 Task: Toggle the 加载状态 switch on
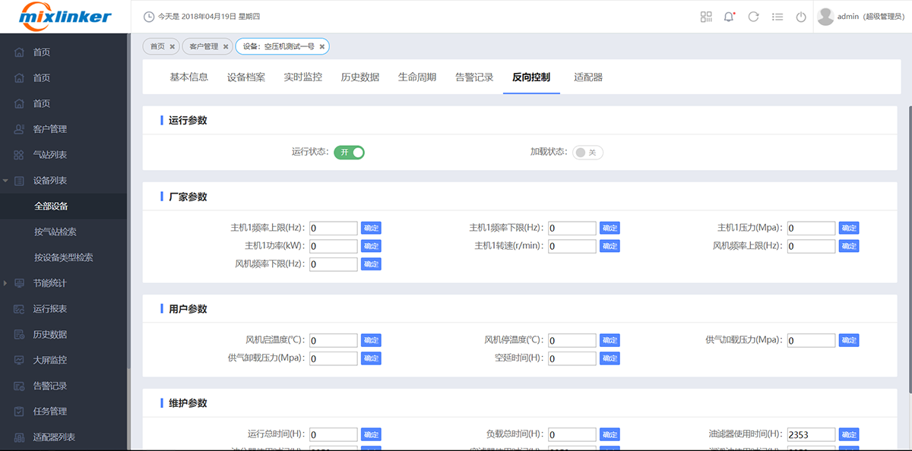pyautogui.click(x=587, y=152)
